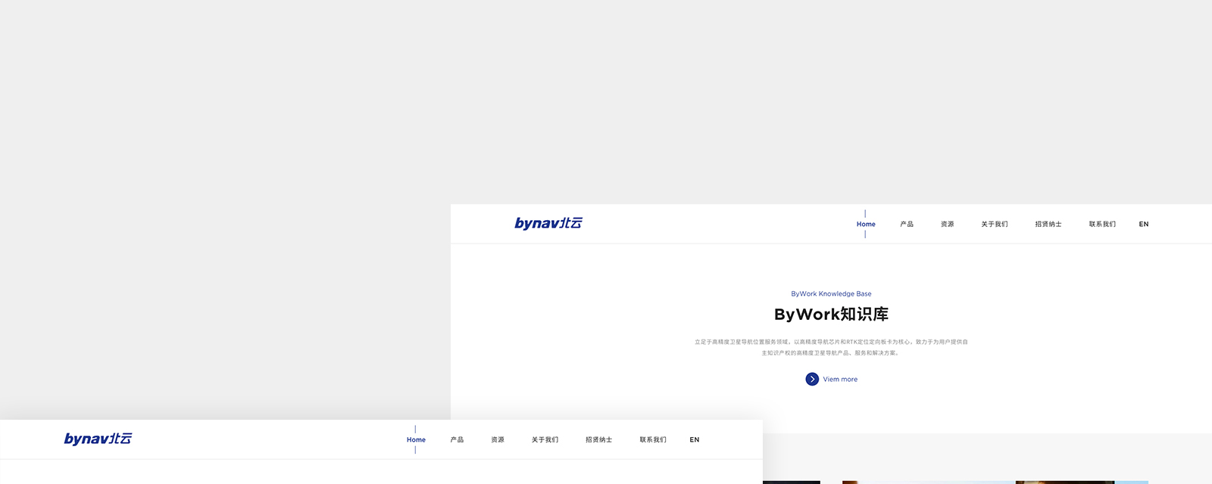Screen dimensions: 1212x484
Task: Select Home in the upper navigation bar
Action: (x=866, y=224)
